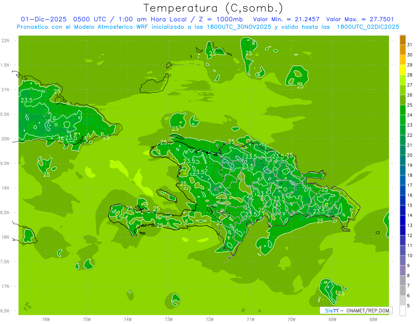Click the '18N' latitude axis label

click(6, 237)
